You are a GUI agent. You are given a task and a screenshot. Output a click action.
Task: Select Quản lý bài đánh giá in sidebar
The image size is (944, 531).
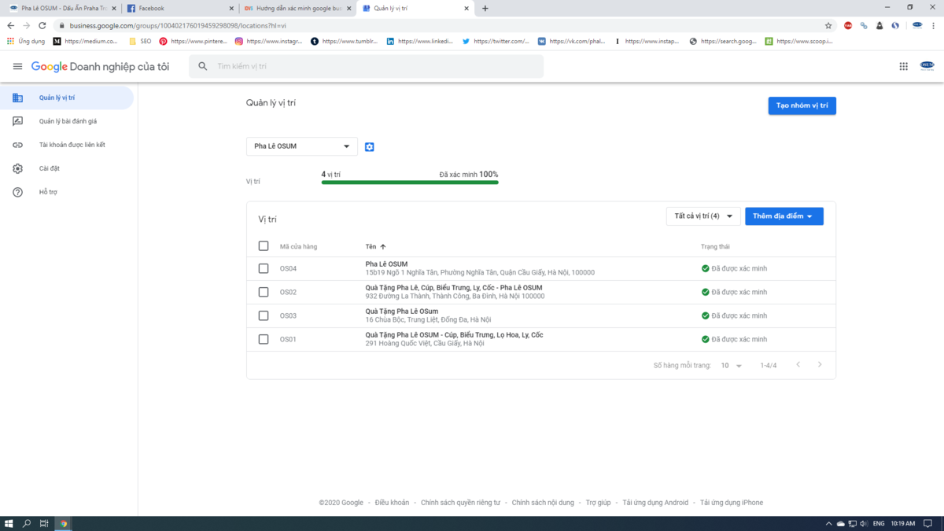tap(67, 122)
